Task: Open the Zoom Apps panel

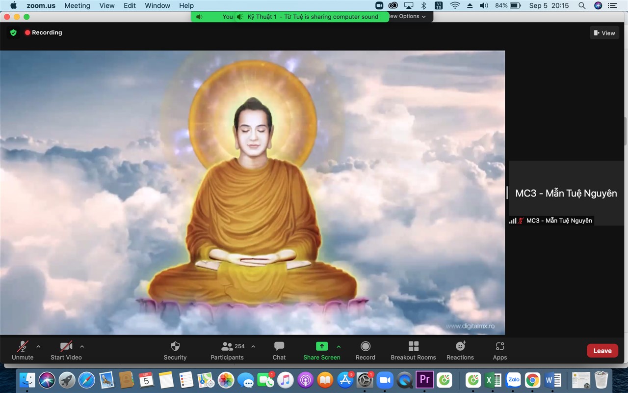Action: click(500, 351)
